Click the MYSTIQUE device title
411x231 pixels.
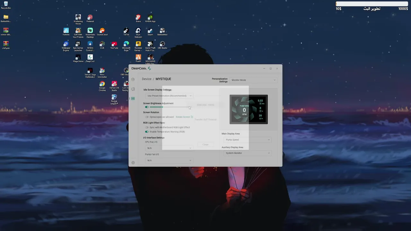(163, 79)
